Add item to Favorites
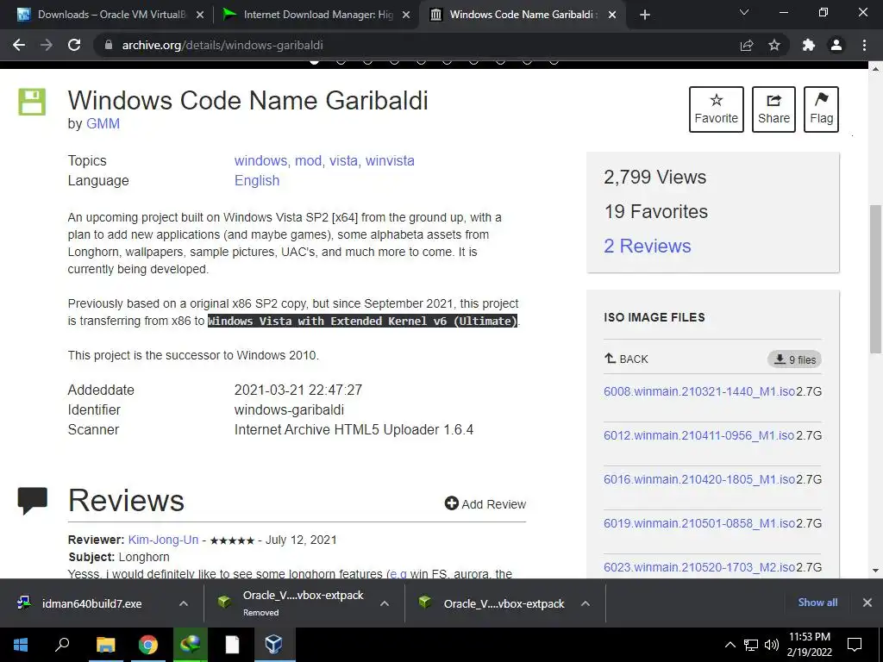The image size is (883, 662). (717, 109)
